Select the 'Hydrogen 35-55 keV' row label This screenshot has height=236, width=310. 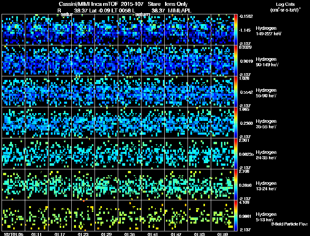coord(266,124)
